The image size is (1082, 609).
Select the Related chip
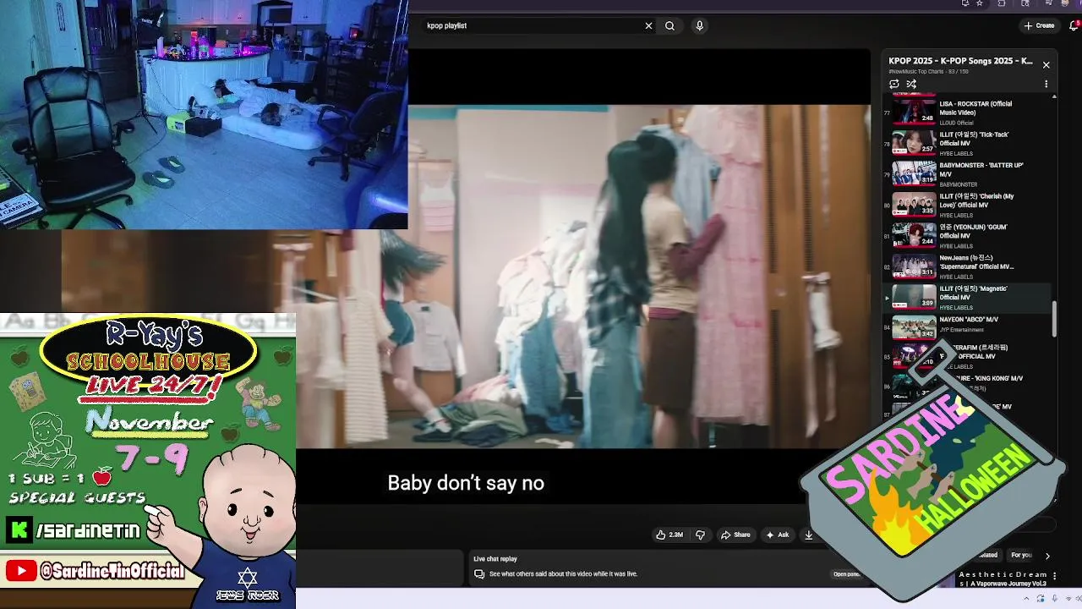coord(988,555)
